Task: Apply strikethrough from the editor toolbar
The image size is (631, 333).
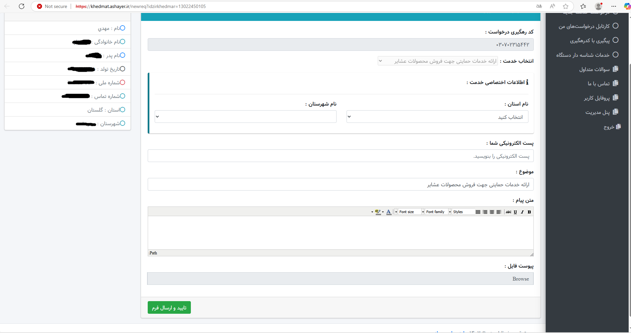Action: [x=508, y=212]
